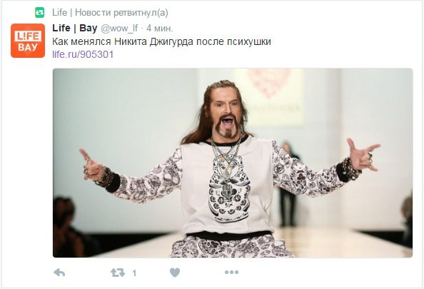Click the word ретвитнул(а) in the header

pyautogui.click(x=141, y=13)
